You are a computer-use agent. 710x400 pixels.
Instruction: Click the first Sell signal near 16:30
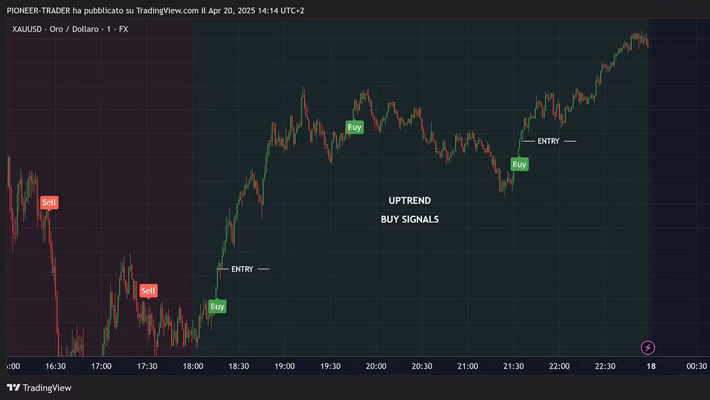(x=49, y=203)
